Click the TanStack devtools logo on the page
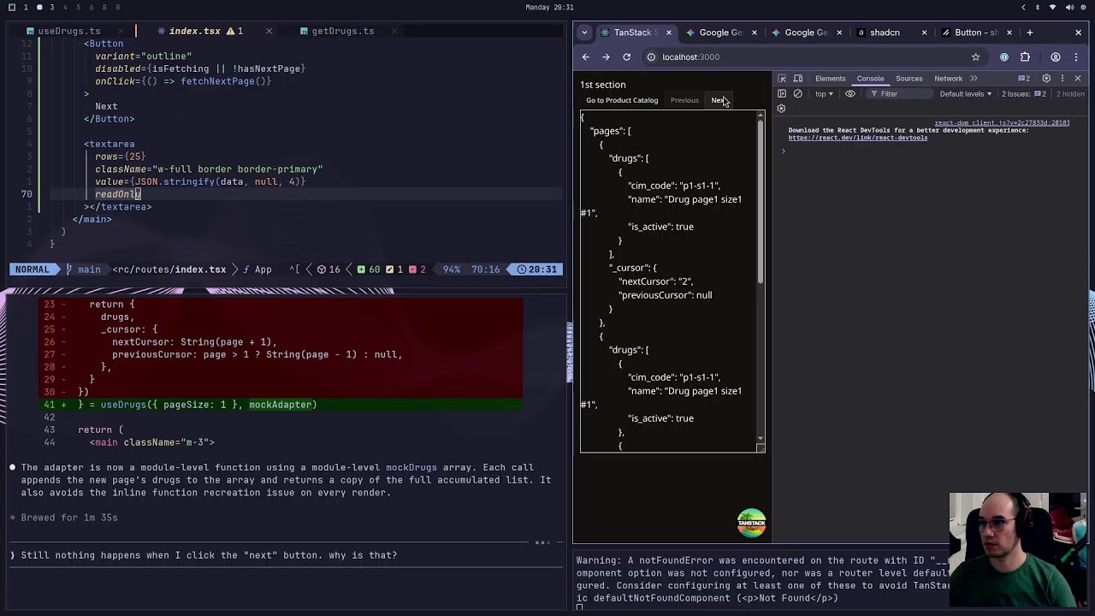The height and width of the screenshot is (616, 1095). pos(751,523)
